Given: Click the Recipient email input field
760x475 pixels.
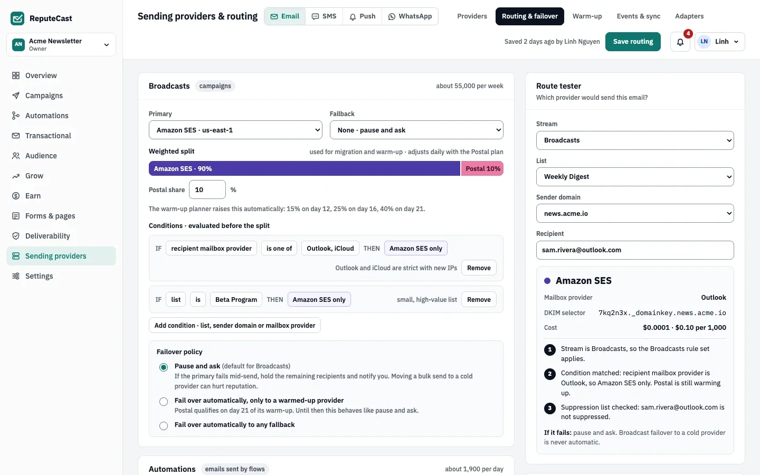Looking at the screenshot, I should click(x=635, y=250).
